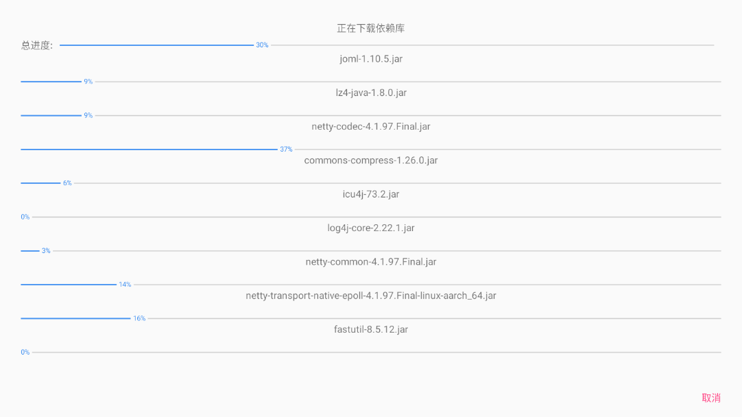Select the netty-transport-native-epoll linux-aarch_64 jar label
The image size is (742, 417).
pyautogui.click(x=371, y=296)
